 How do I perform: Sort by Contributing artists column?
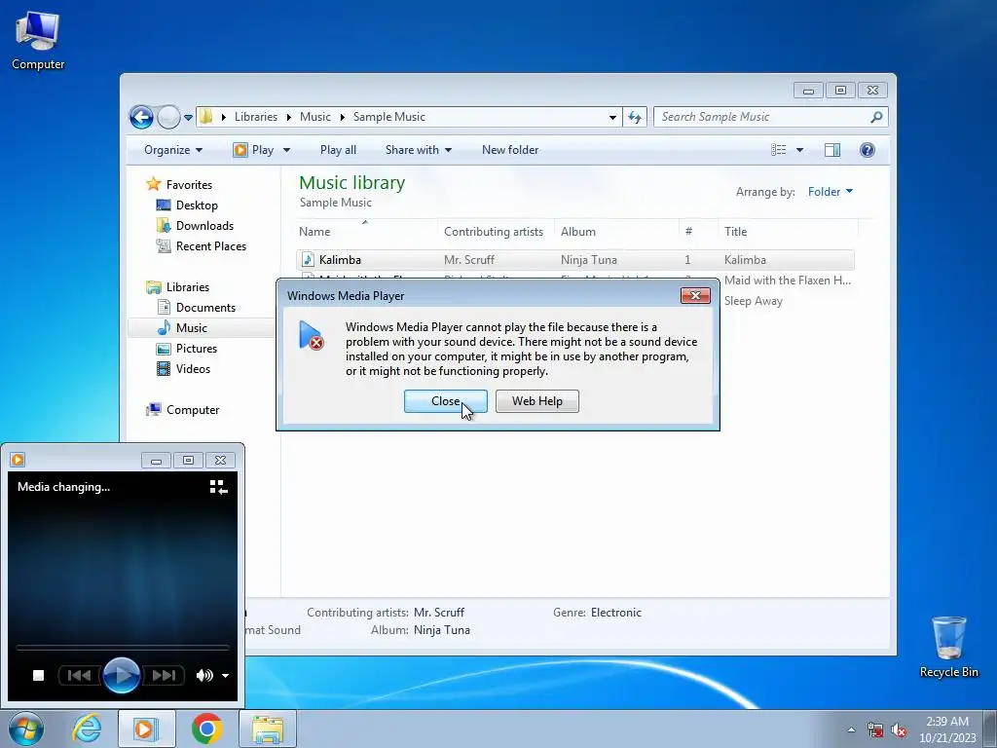[x=496, y=232]
